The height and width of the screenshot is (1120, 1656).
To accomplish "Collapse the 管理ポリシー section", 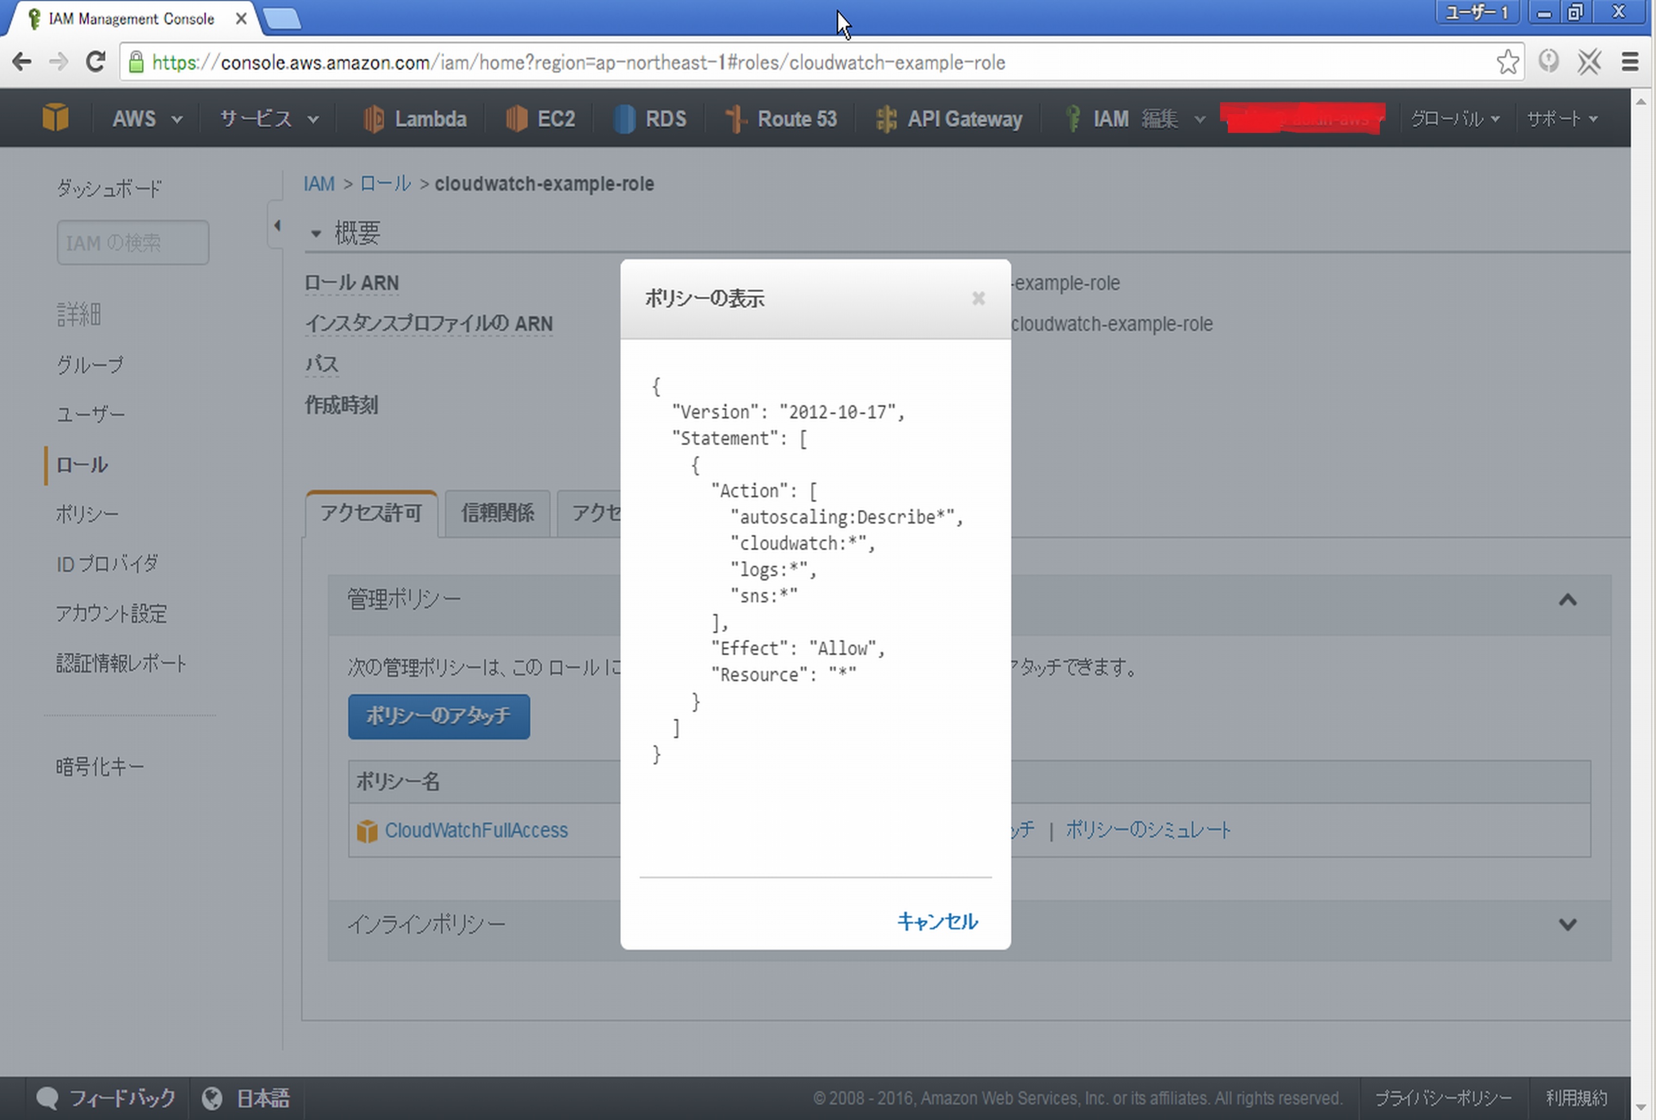I will pos(1568,600).
